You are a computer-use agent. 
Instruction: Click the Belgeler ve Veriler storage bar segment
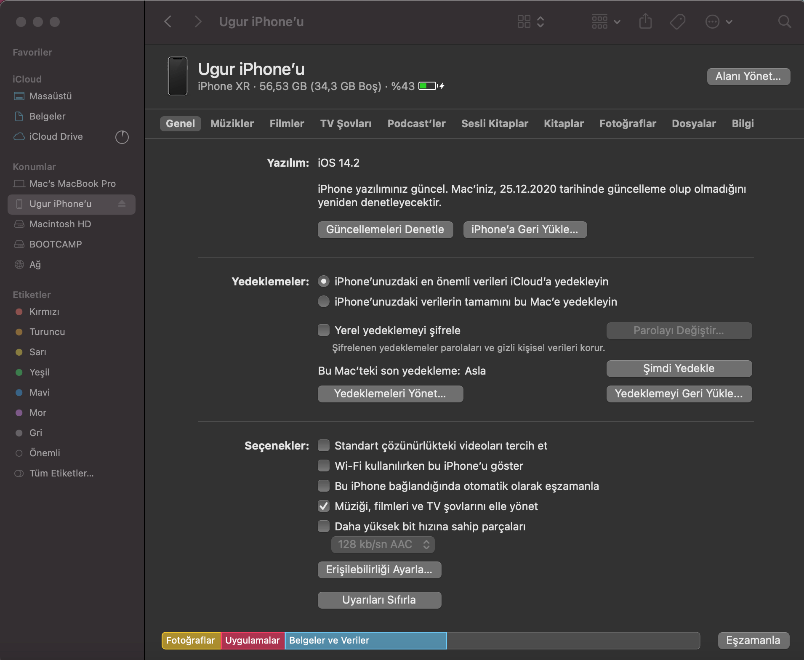coord(365,641)
